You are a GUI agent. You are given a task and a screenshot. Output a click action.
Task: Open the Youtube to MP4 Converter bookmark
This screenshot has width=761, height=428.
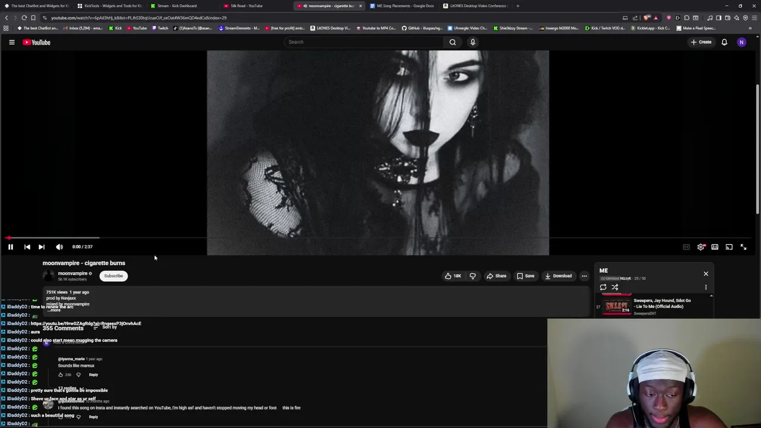point(376,28)
